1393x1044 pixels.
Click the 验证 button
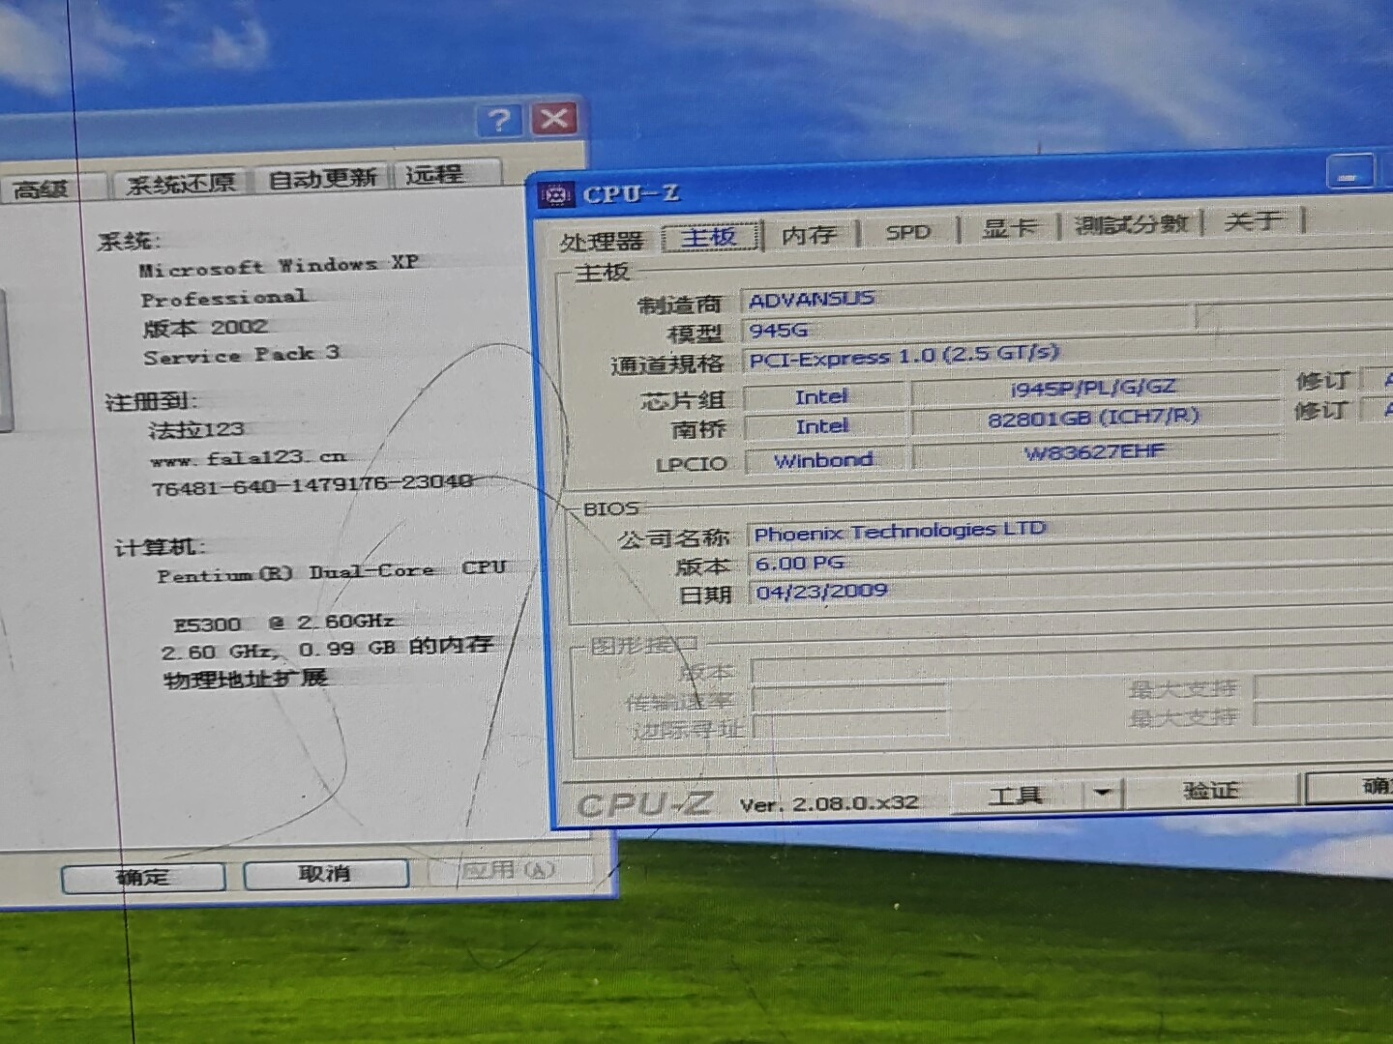[1210, 791]
